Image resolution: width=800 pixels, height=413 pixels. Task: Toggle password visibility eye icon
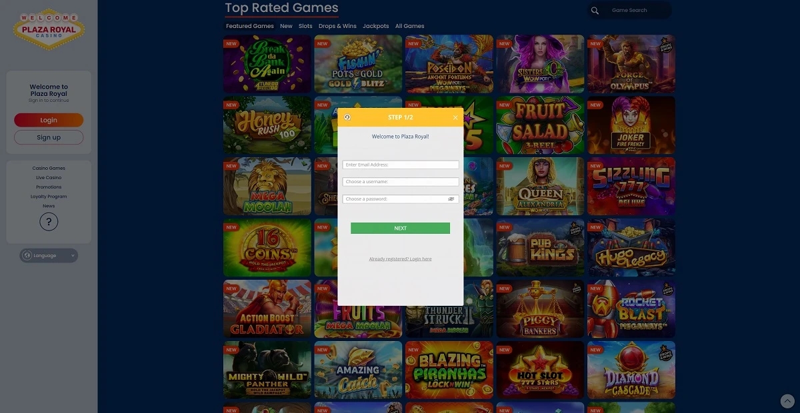click(x=451, y=199)
